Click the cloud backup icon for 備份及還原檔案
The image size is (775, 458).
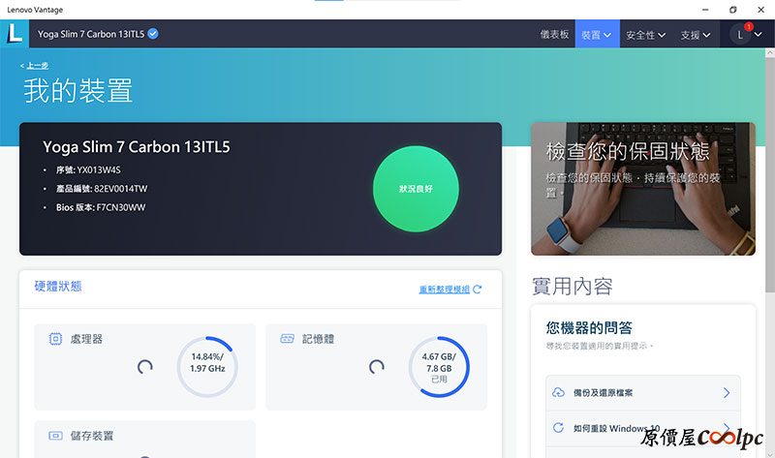pos(558,393)
